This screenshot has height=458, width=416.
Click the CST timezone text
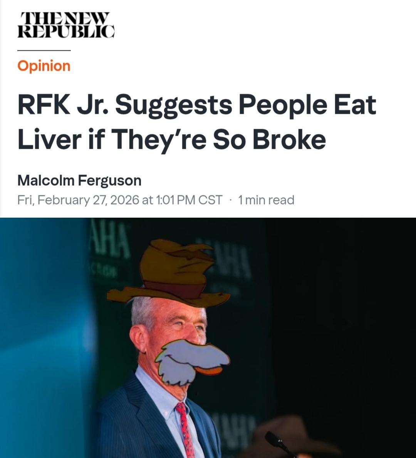point(210,200)
